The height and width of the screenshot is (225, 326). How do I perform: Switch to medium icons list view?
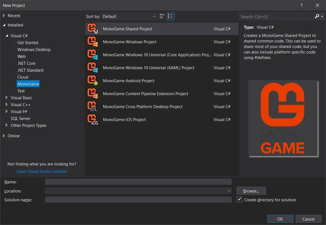pyautogui.click(x=170, y=16)
